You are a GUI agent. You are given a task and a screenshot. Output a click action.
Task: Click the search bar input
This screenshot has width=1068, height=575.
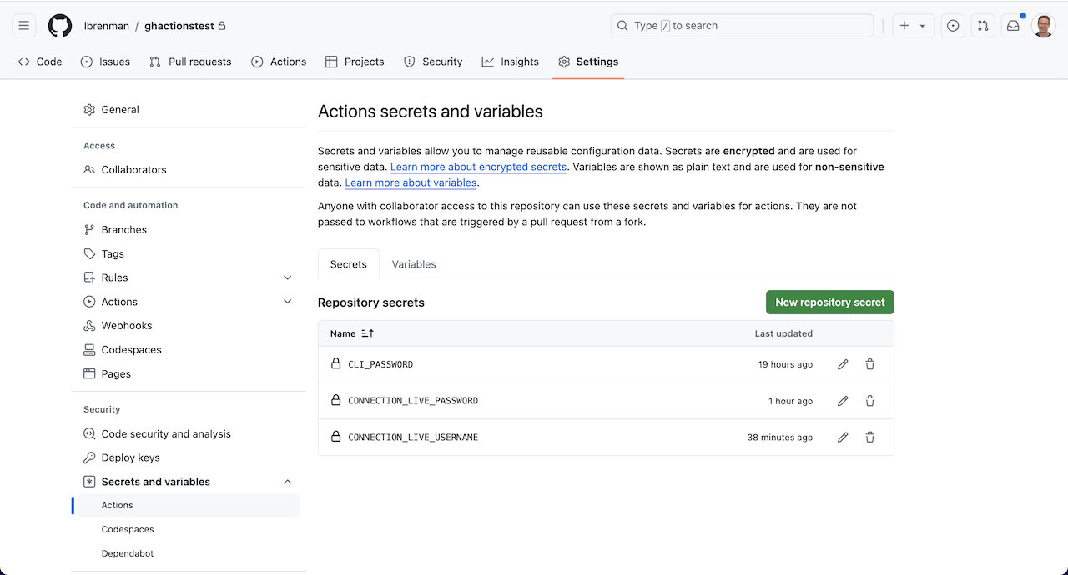click(x=742, y=26)
